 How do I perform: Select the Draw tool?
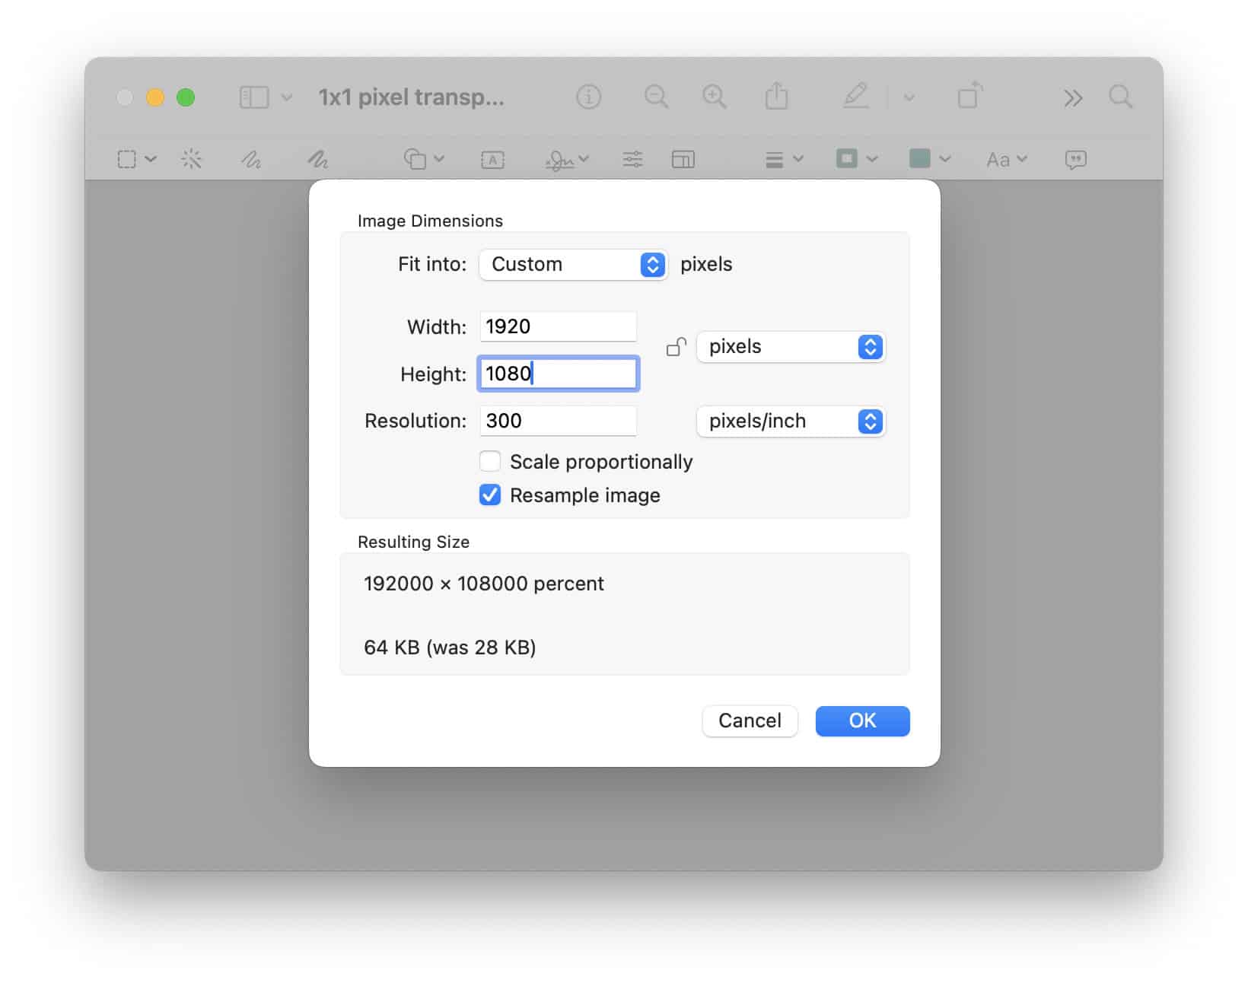tap(317, 159)
